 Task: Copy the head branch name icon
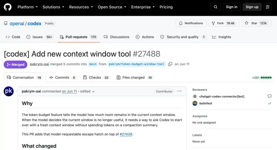tap(170, 64)
